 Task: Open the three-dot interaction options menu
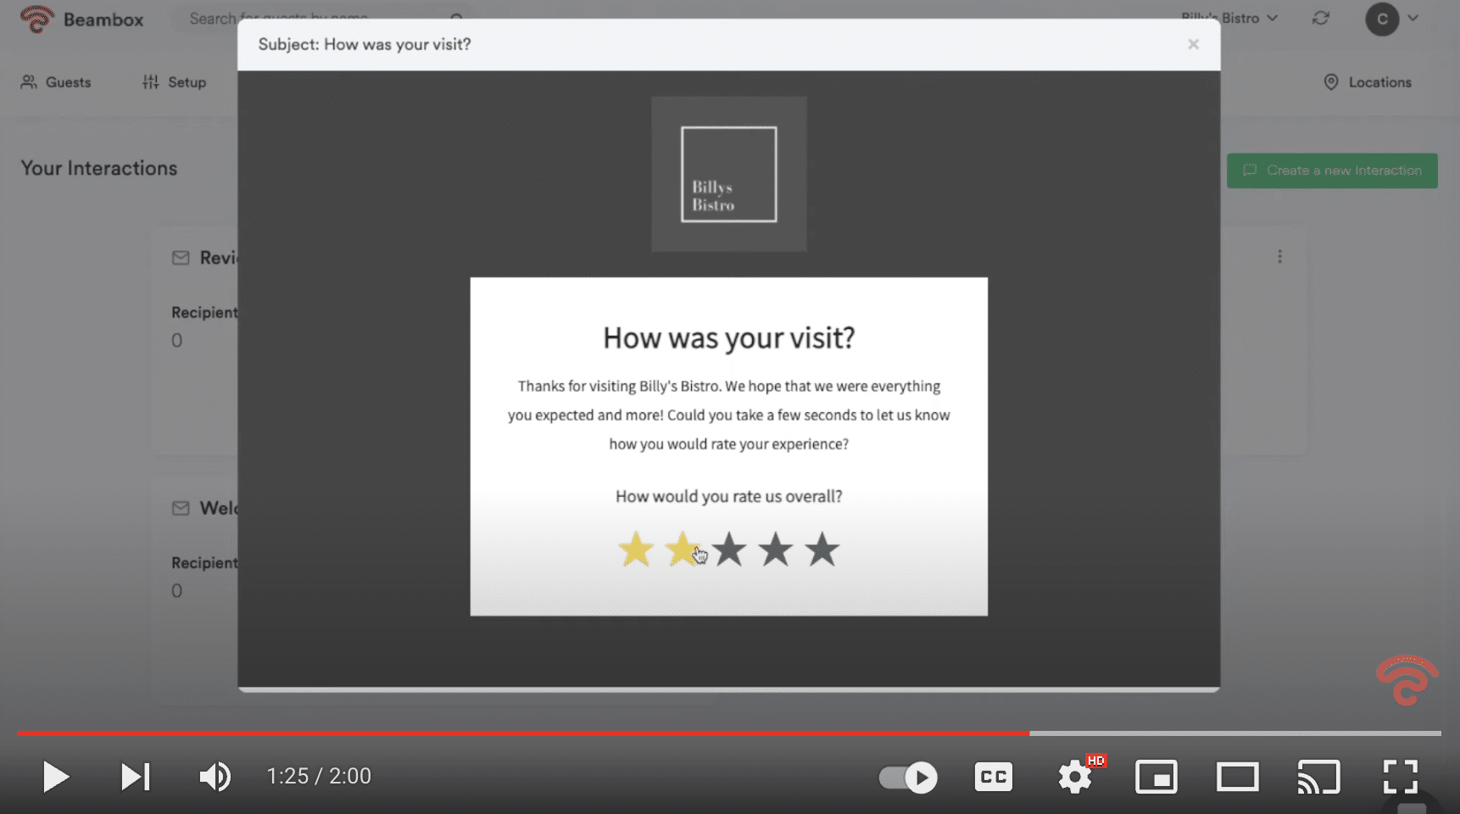coord(1279,256)
